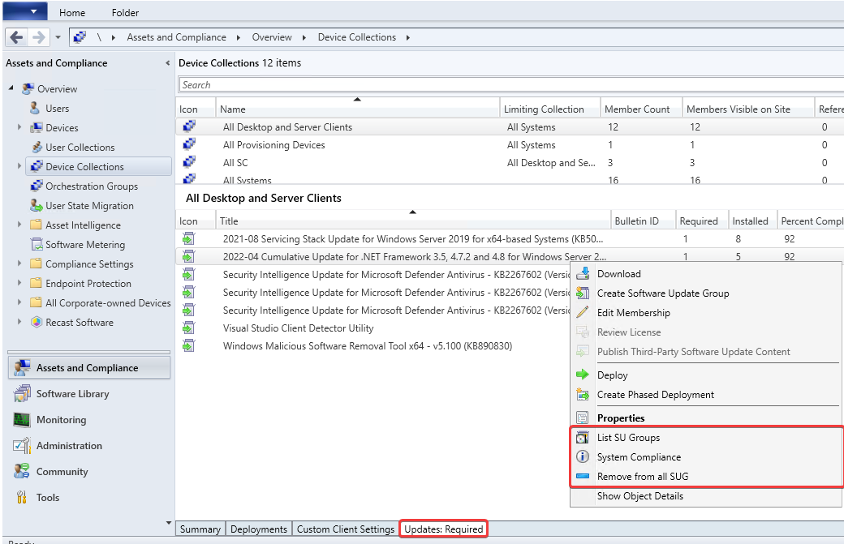Expand the Device Collections tree node
Screen dimensions: 844x544
point(19,166)
